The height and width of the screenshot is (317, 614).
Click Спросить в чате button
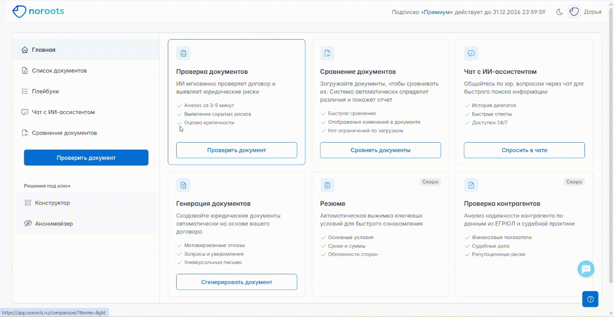524,150
